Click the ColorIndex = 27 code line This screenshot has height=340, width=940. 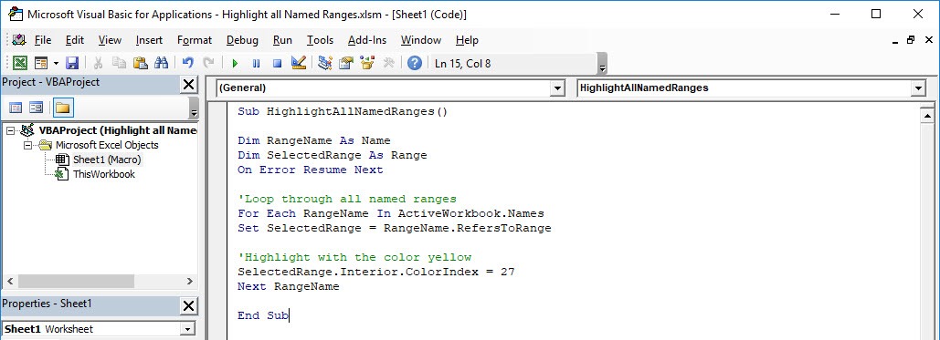(375, 272)
